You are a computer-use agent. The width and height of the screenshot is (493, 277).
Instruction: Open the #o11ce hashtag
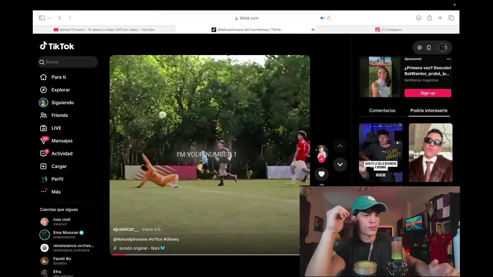(x=155, y=239)
